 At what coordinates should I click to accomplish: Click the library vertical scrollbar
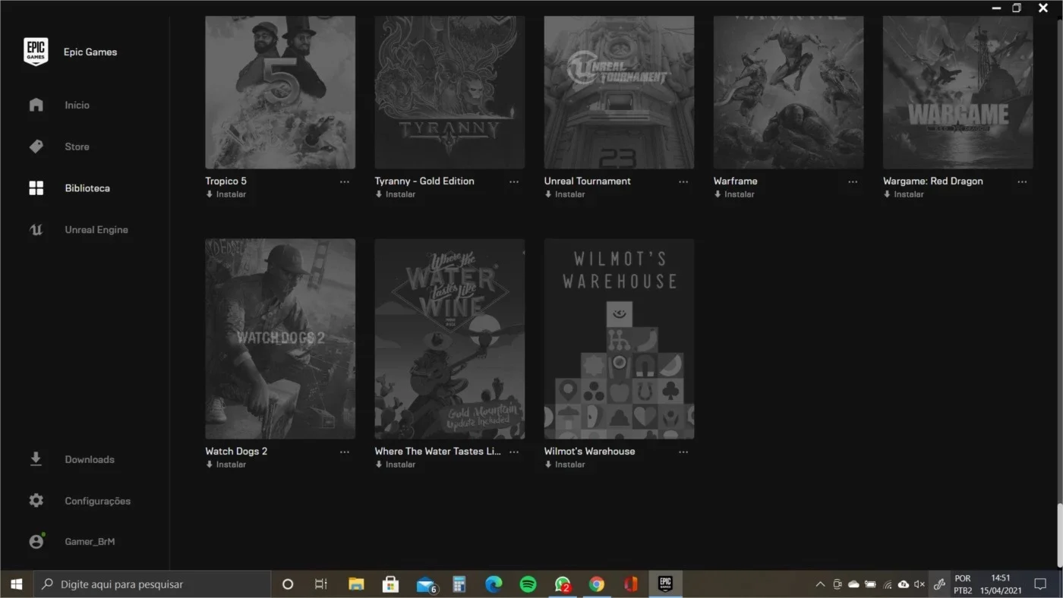pyautogui.click(x=1060, y=535)
